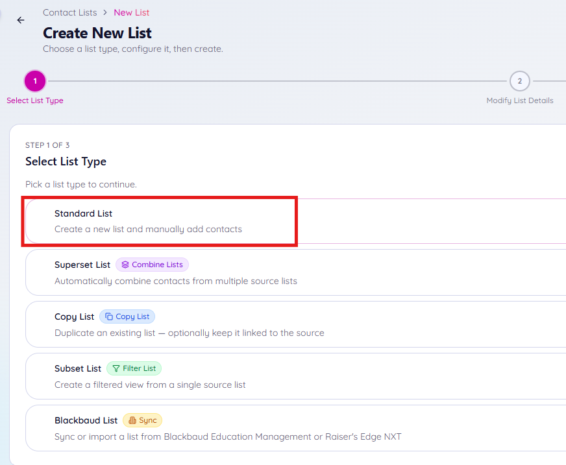Image resolution: width=566 pixels, height=465 pixels.
Task: Click the 'Duplicate an existing list' description
Action: coord(189,333)
